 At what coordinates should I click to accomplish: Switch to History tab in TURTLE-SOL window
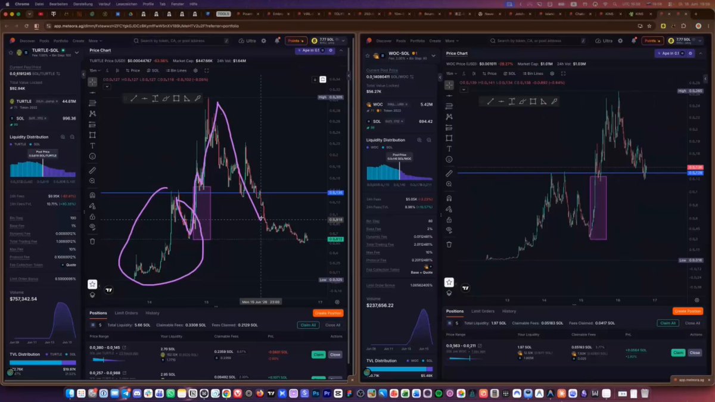153,313
